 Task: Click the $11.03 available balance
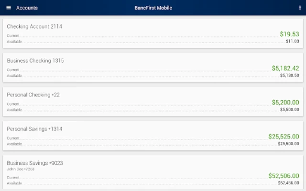point(292,42)
